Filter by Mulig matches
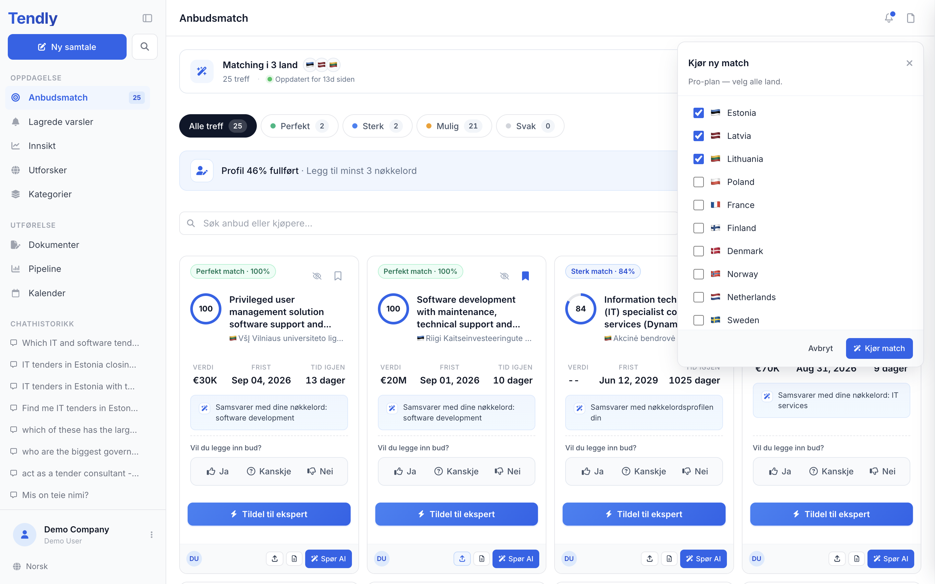This screenshot has width=935, height=584. point(454,126)
